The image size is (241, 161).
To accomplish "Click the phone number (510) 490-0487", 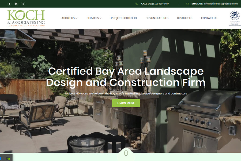I will (x=160, y=4).
